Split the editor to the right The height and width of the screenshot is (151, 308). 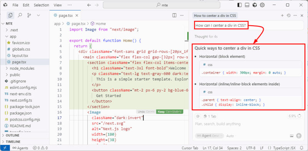174,15
